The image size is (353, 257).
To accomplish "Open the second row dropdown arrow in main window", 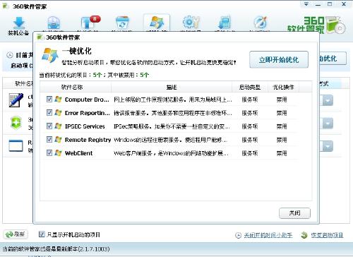I will point(328,124).
